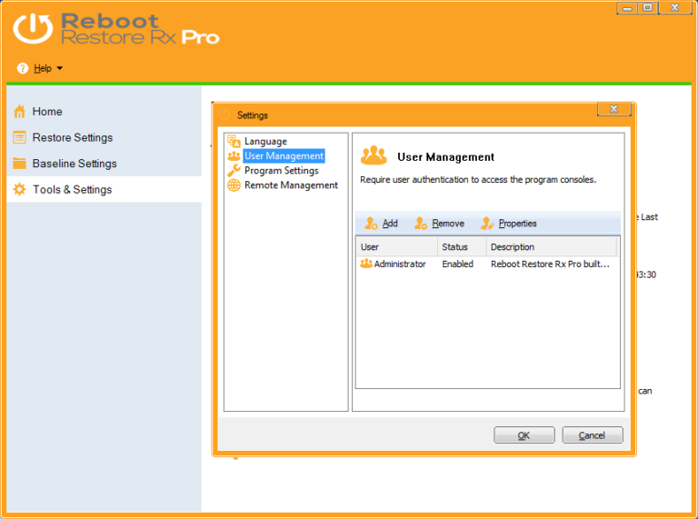Viewport: 698px width, 519px height.
Task: Close the Settings dialog window
Action: pos(613,108)
